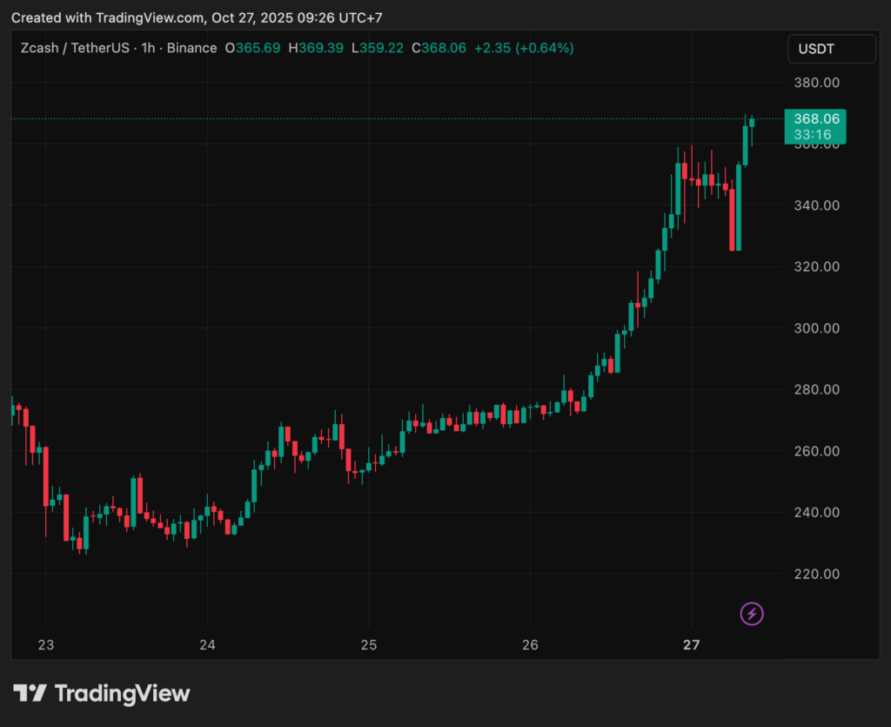
Task: Click the purple lightning bolt icon
Action: (752, 614)
